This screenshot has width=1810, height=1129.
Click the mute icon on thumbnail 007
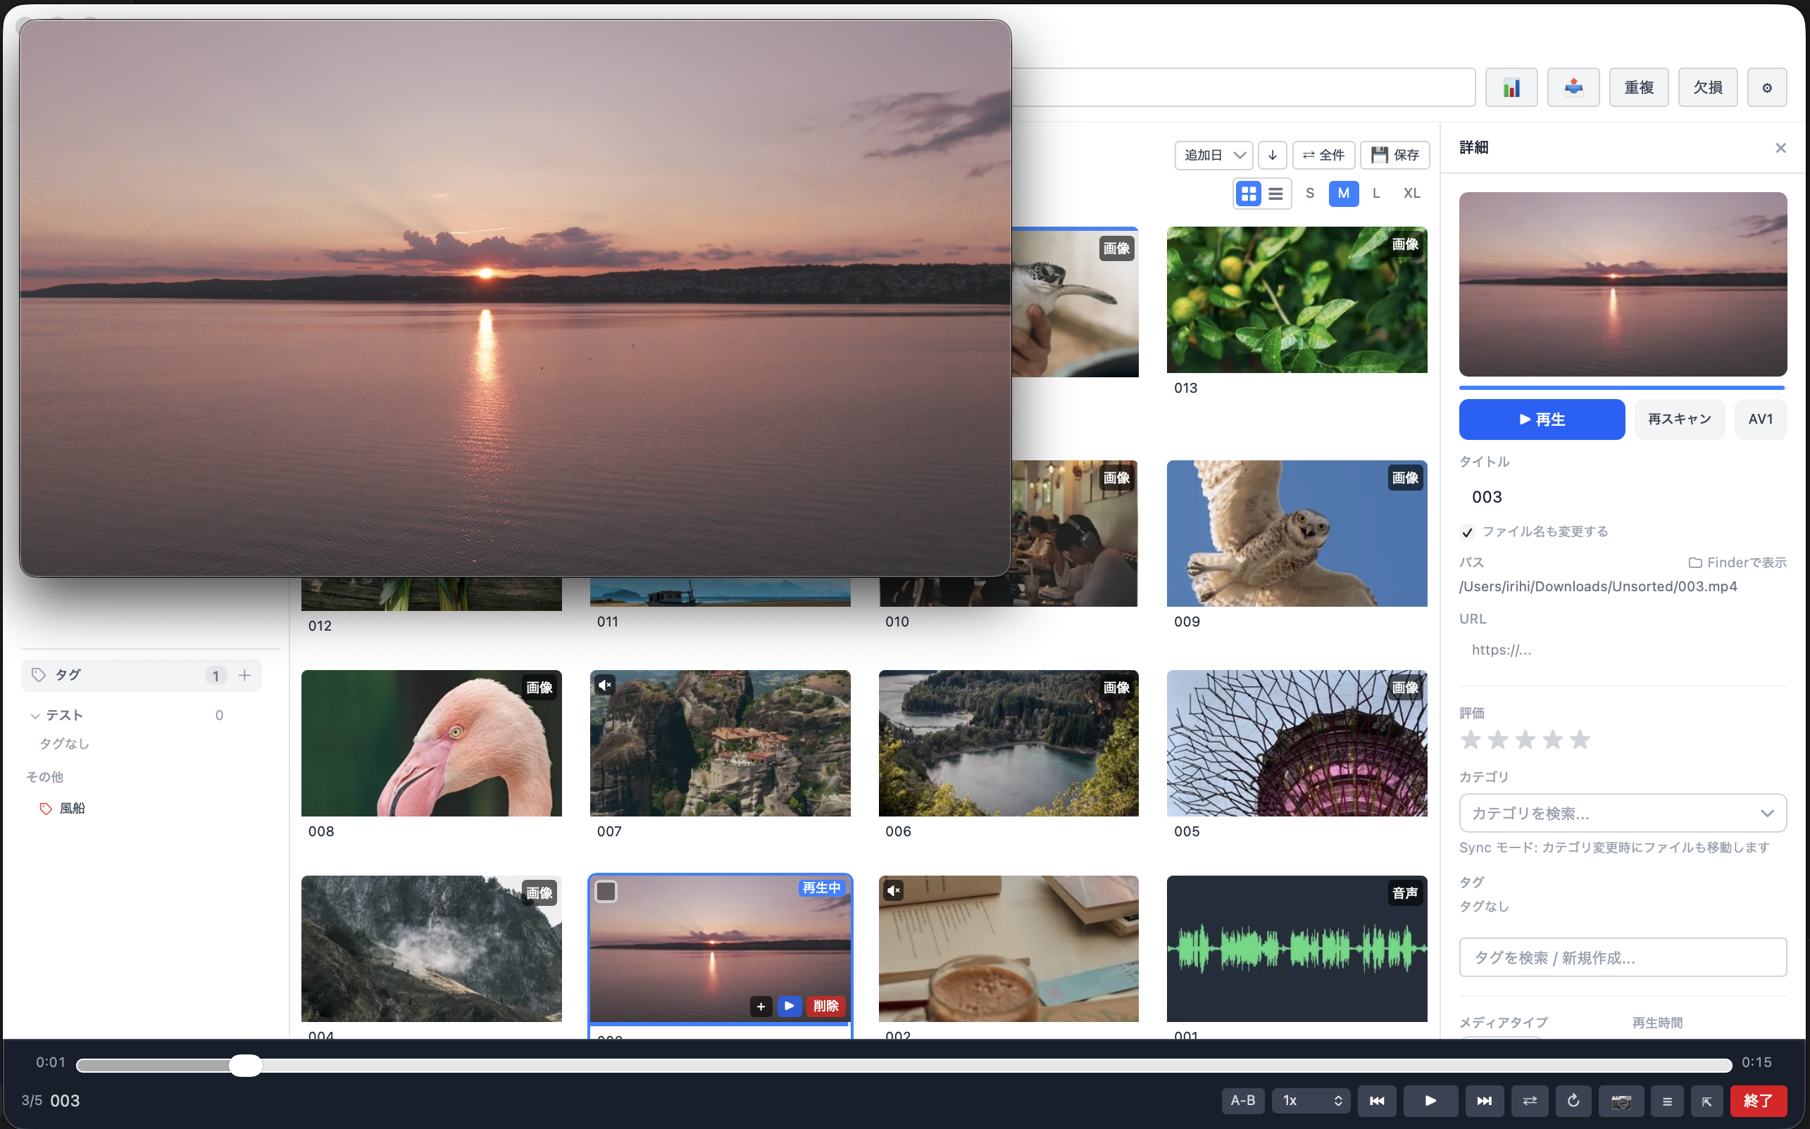(x=604, y=684)
